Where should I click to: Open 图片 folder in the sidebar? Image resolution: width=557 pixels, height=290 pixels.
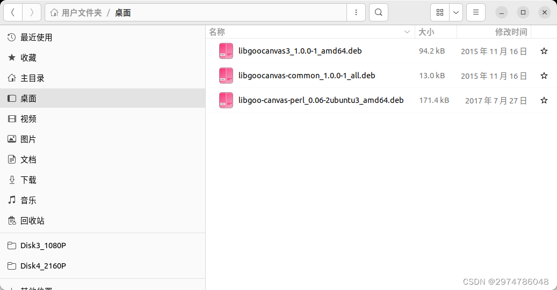pos(103,139)
